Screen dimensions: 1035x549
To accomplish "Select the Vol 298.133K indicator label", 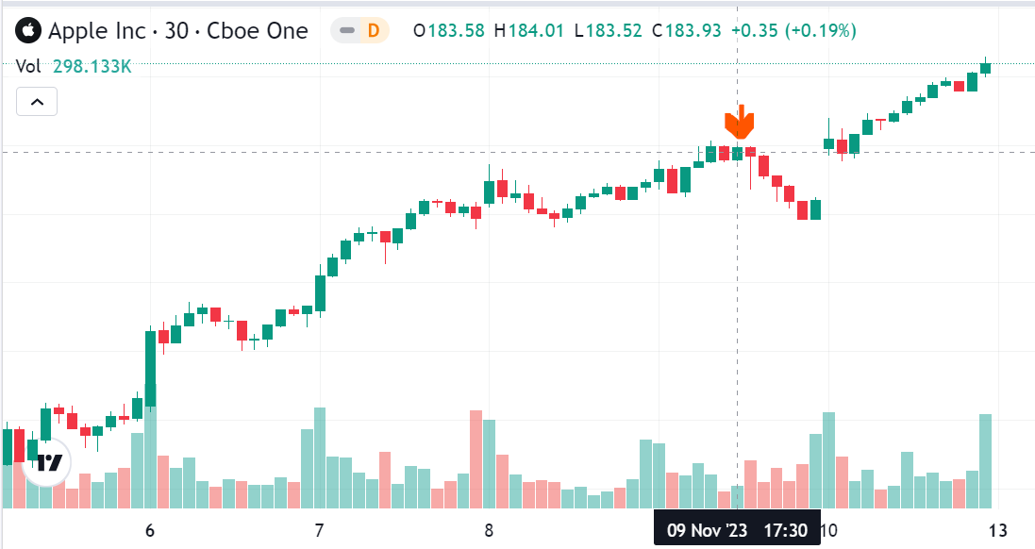I will (73, 66).
